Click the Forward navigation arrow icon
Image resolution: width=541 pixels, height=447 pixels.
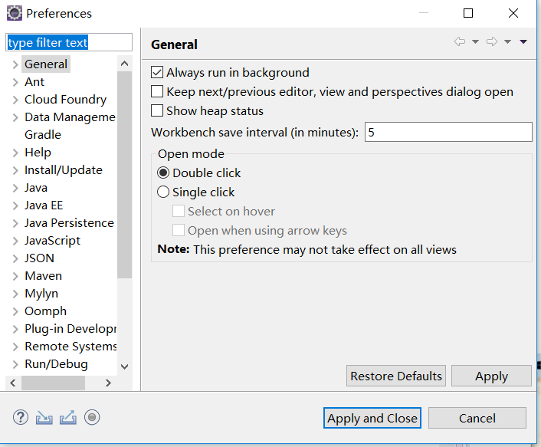[x=492, y=42]
